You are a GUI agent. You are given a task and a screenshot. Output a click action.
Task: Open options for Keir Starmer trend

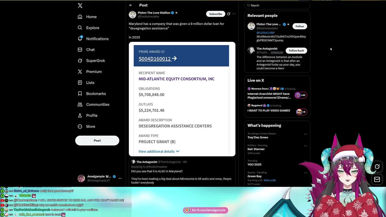click(x=305, y=146)
